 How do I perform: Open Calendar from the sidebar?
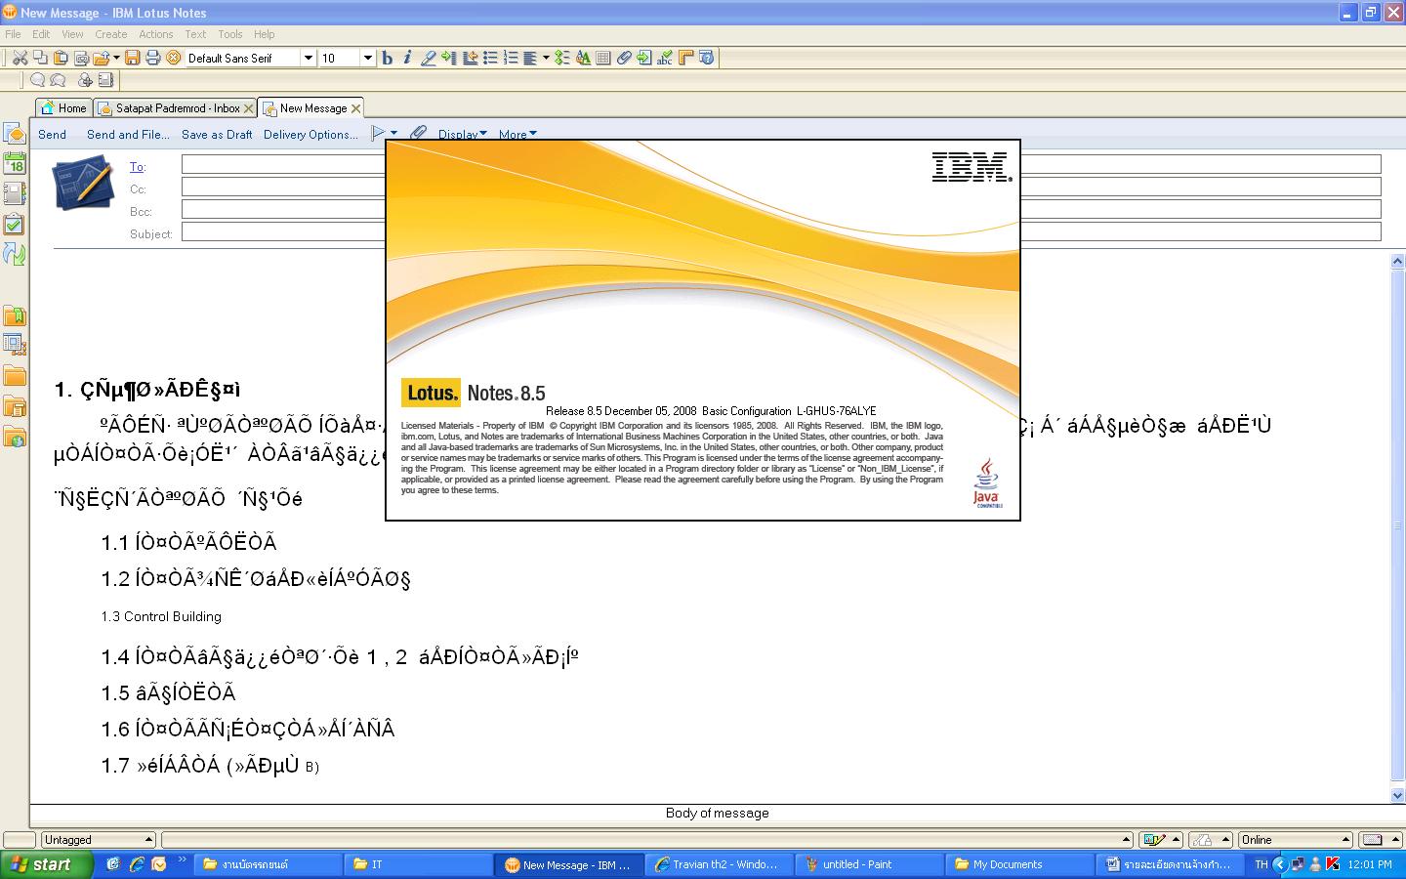(x=15, y=164)
